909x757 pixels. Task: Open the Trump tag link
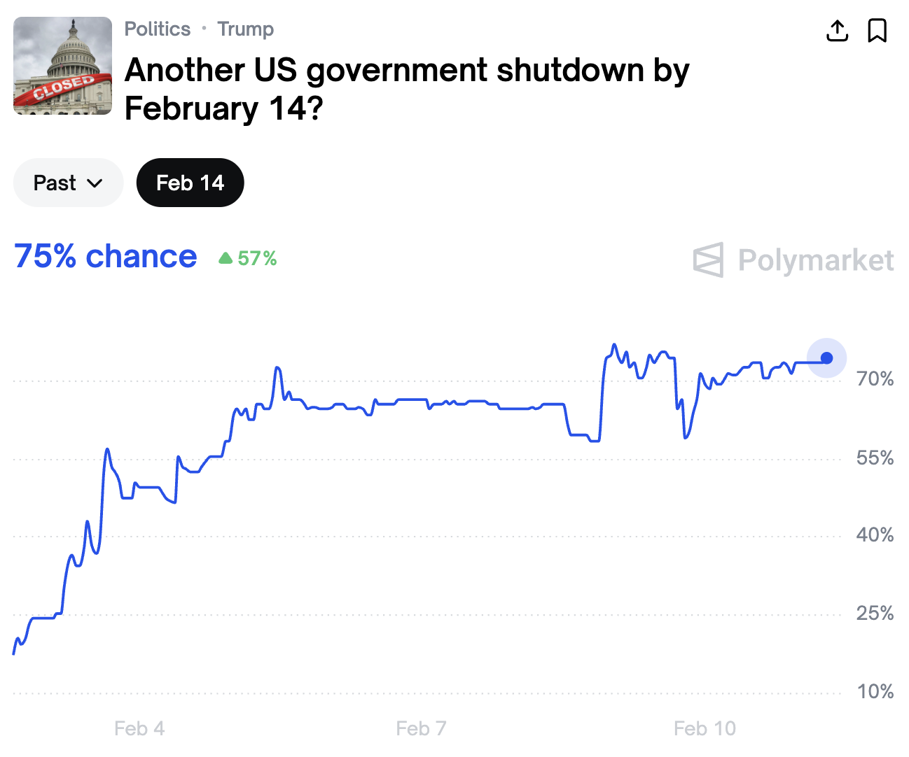click(x=245, y=29)
